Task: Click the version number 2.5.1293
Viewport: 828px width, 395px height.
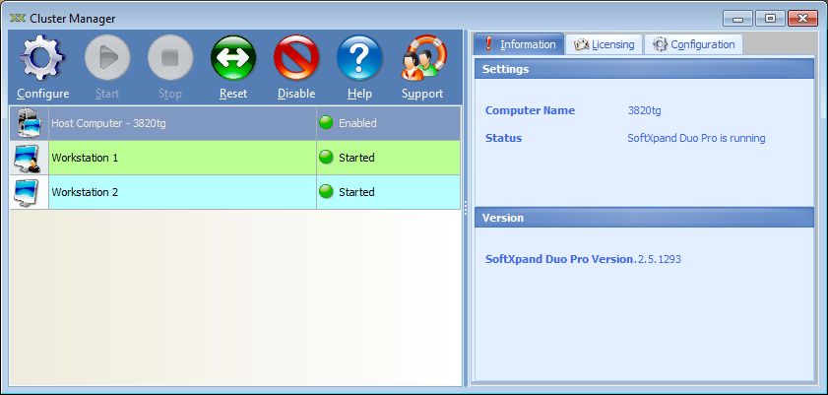Action: [x=659, y=259]
